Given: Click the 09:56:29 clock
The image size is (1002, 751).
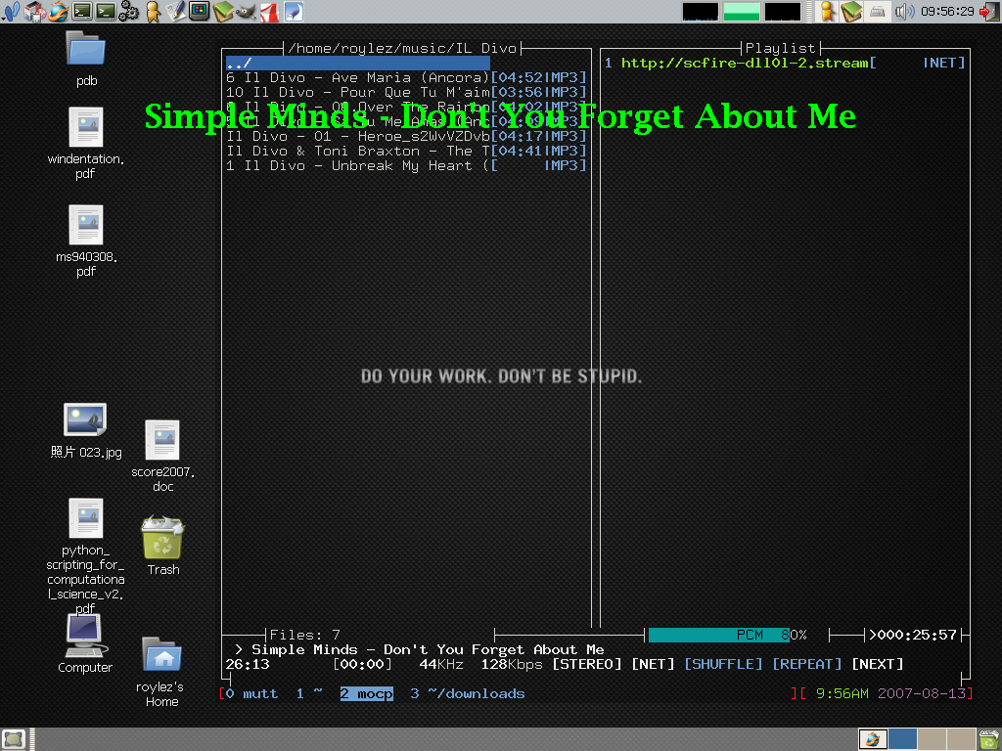Looking at the screenshot, I should pyautogui.click(x=947, y=12).
